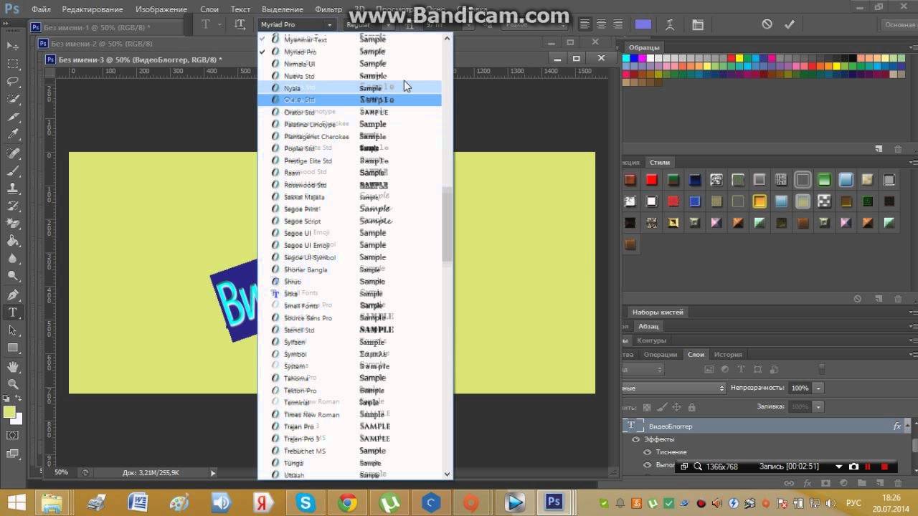Screen dimensions: 918x516
Task: Select the Healing Brush tool
Action: tap(13, 153)
